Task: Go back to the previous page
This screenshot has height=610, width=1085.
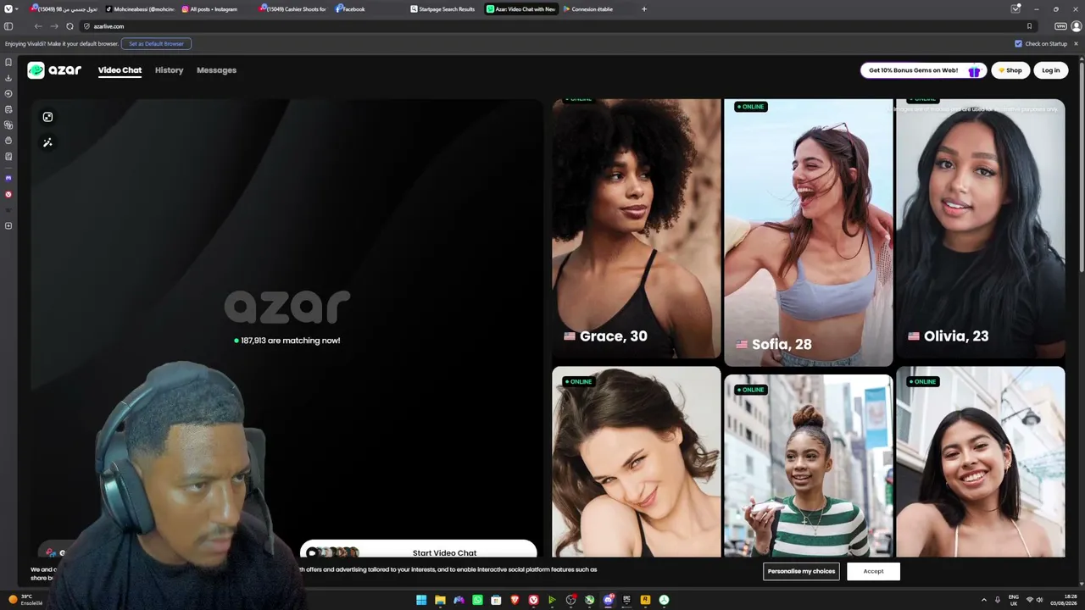Action: [38, 26]
